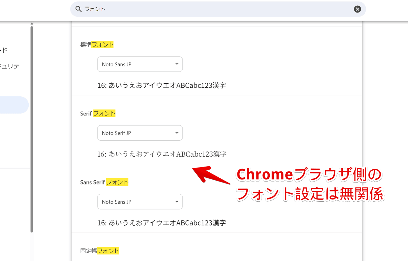Click the 固定幅フォント label
The height and width of the screenshot is (261, 408).
tap(100, 251)
